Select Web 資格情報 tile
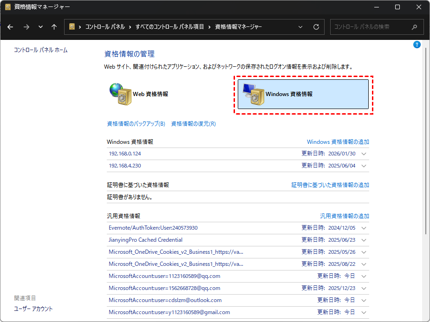This screenshot has height=322, width=430. pyautogui.click(x=139, y=94)
